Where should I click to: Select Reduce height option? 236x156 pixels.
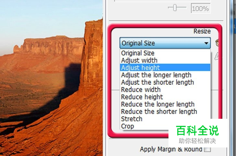(x=165, y=97)
